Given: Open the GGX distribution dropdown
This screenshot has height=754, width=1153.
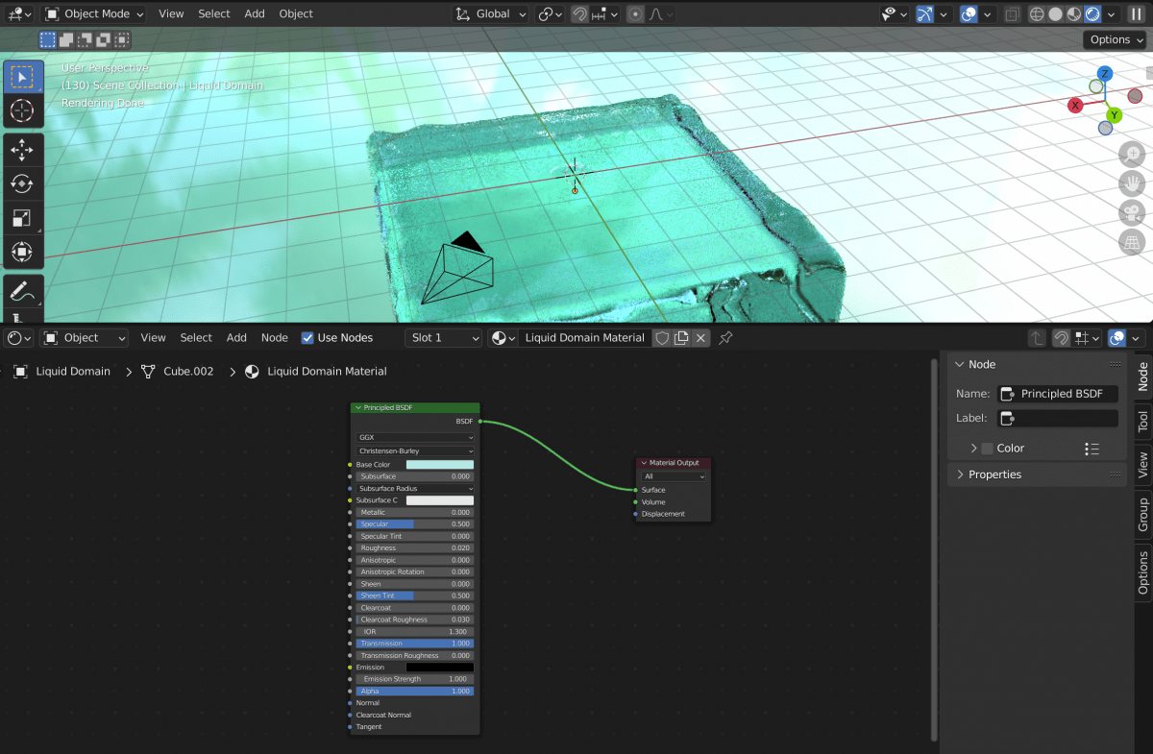Looking at the screenshot, I should [416, 437].
